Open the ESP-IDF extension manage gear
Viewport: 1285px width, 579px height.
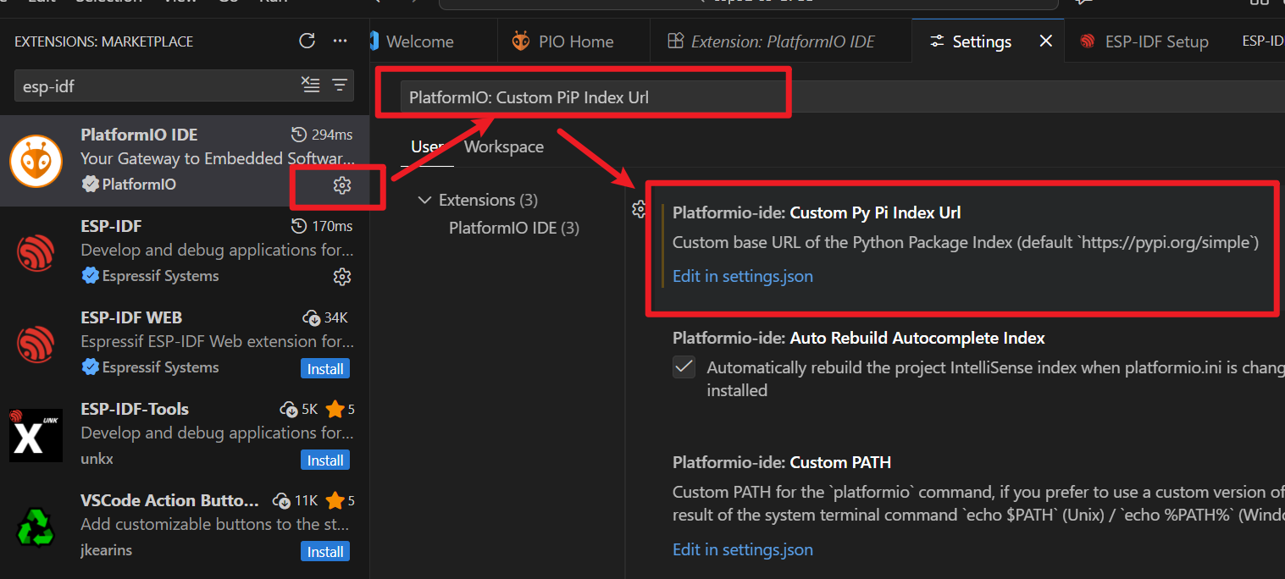pos(342,277)
